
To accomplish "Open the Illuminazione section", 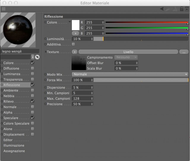I will point(14,146).
